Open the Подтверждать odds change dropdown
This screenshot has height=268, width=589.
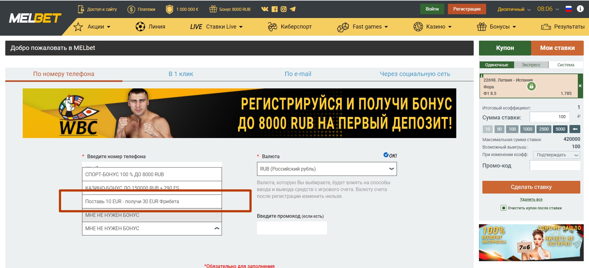click(x=556, y=155)
